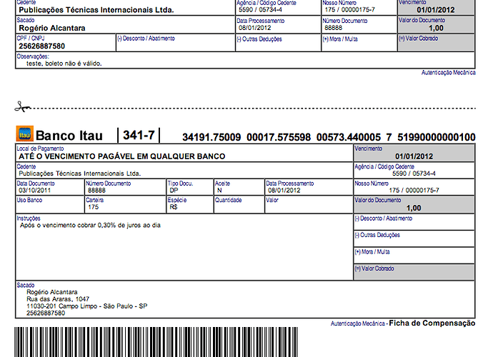Select "5590 / 05734-4" in the Ficha de Compensação
The height and width of the screenshot is (357, 493).
point(414,174)
